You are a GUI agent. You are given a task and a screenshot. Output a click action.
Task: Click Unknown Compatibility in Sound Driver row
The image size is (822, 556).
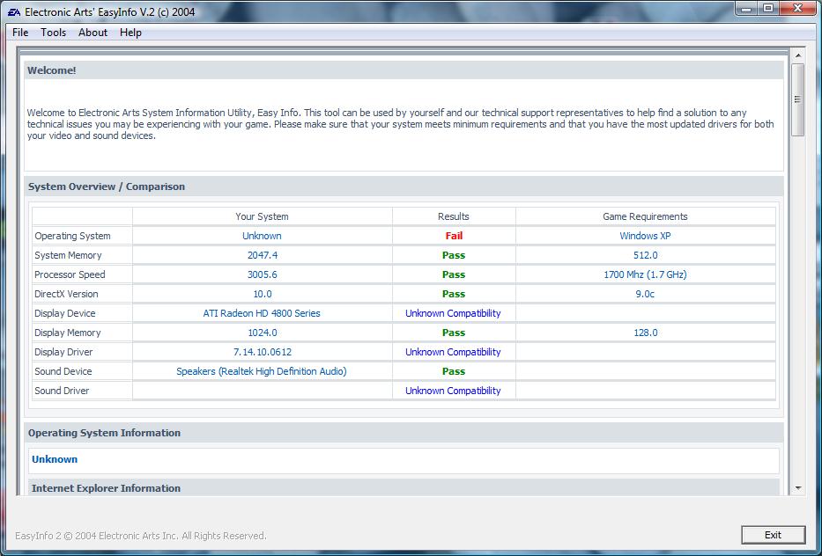point(453,391)
